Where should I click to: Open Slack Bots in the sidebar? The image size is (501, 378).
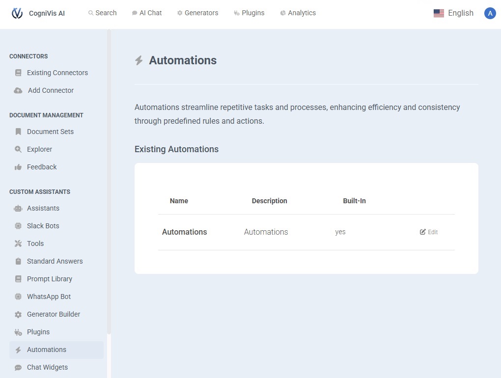[43, 226]
